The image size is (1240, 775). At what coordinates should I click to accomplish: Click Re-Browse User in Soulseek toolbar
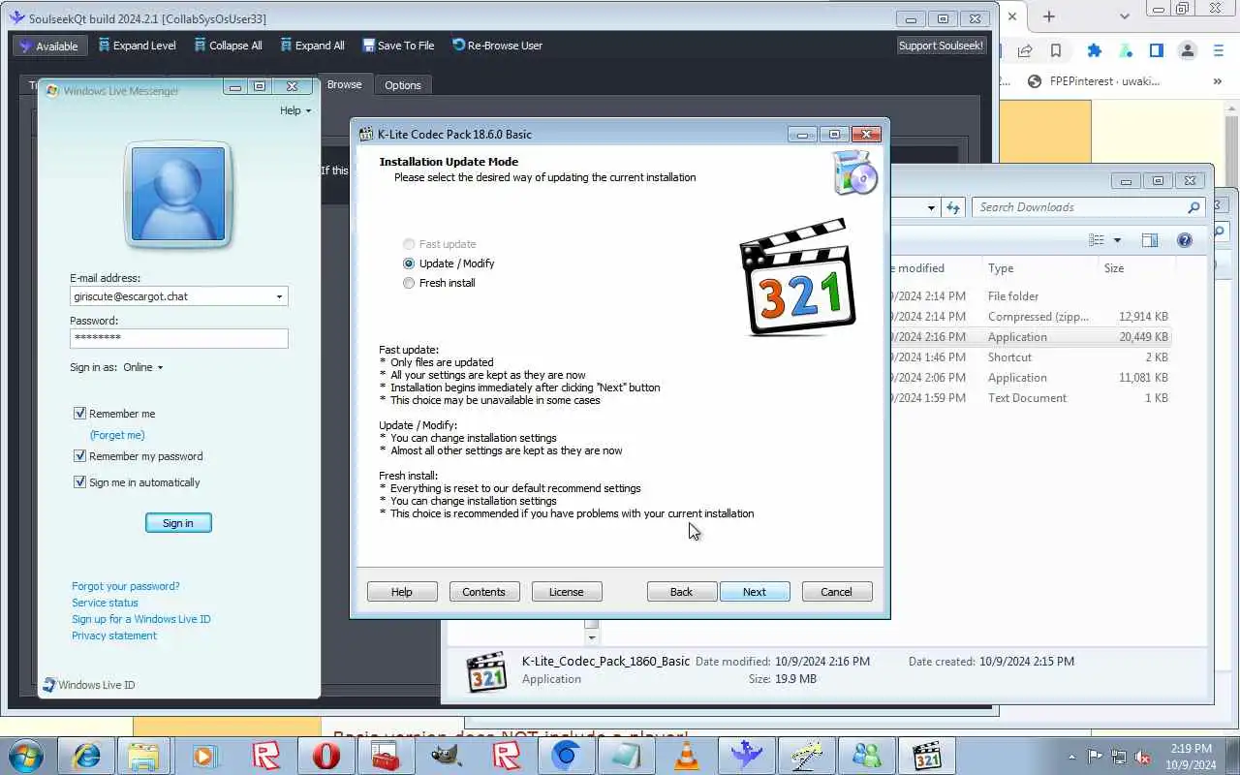click(x=497, y=46)
